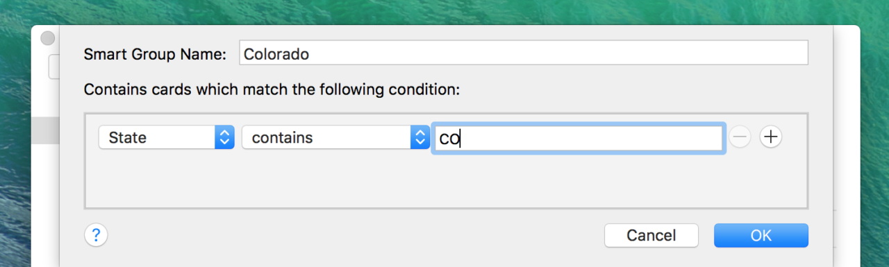Click the parent window area right of the sheet
The width and height of the screenshot is (889, 267).
846,139
